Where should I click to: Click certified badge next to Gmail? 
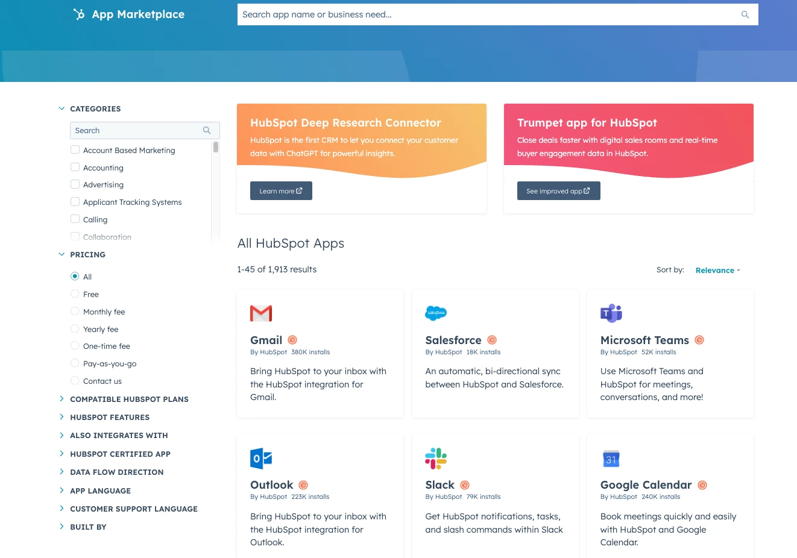pyautogui.click(x=292, y=340)
